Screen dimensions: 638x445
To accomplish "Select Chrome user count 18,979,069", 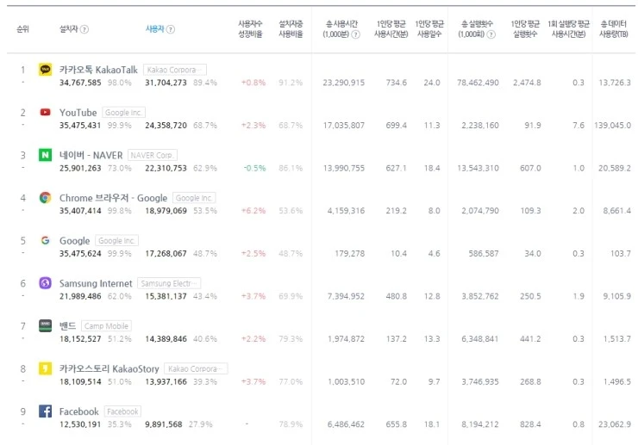I will pos(166,211).
